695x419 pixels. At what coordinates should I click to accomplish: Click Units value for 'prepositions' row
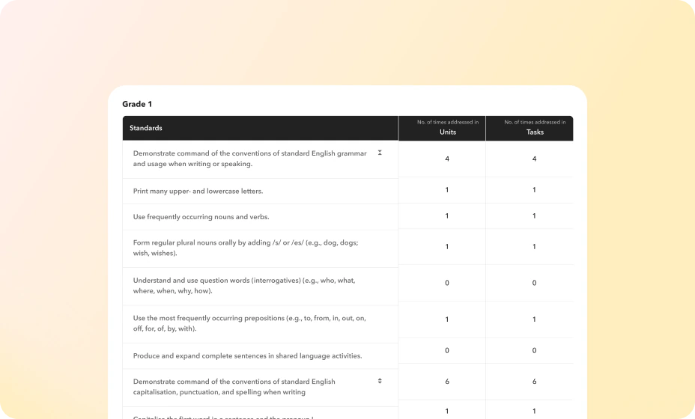(x=447, y=319)
